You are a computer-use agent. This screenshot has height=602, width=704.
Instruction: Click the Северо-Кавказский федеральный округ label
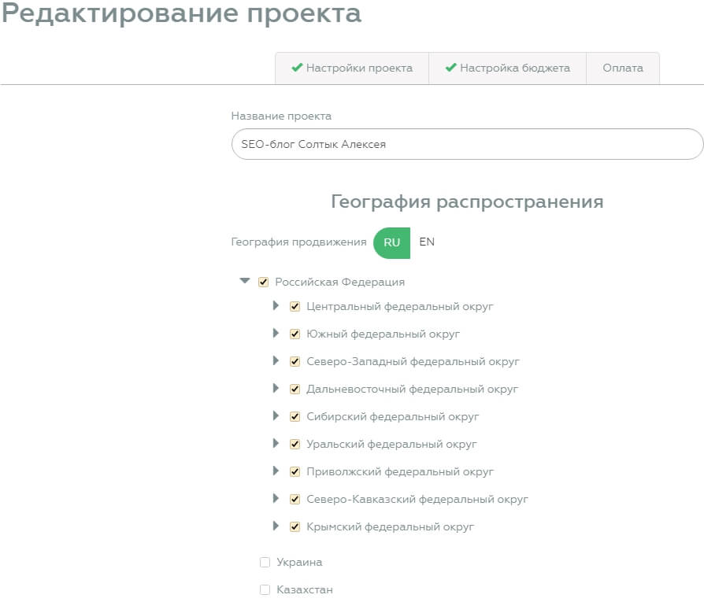tap(417, 499)
